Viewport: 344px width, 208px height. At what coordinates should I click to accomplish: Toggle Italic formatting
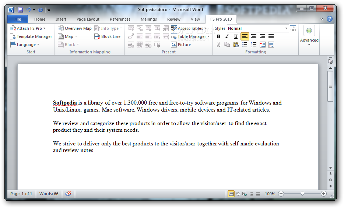[x=227, y=36]
